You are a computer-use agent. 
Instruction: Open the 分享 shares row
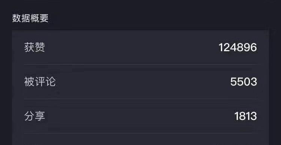tap(140, 116)
